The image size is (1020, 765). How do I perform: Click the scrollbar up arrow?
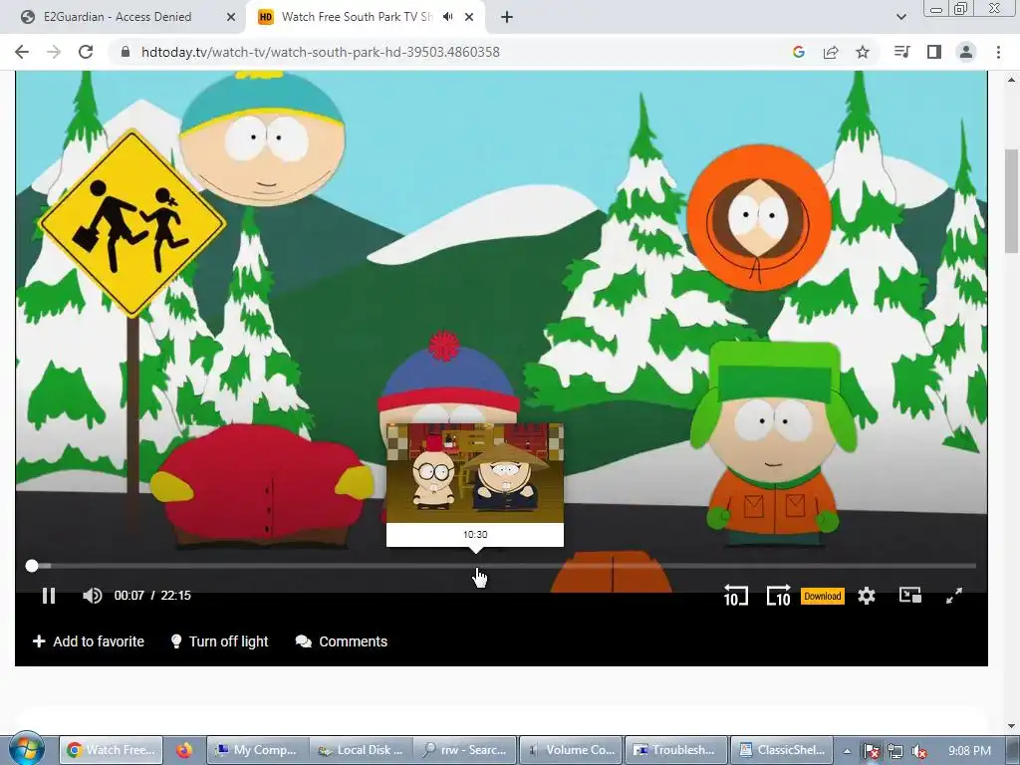[x=1011, y=80]
